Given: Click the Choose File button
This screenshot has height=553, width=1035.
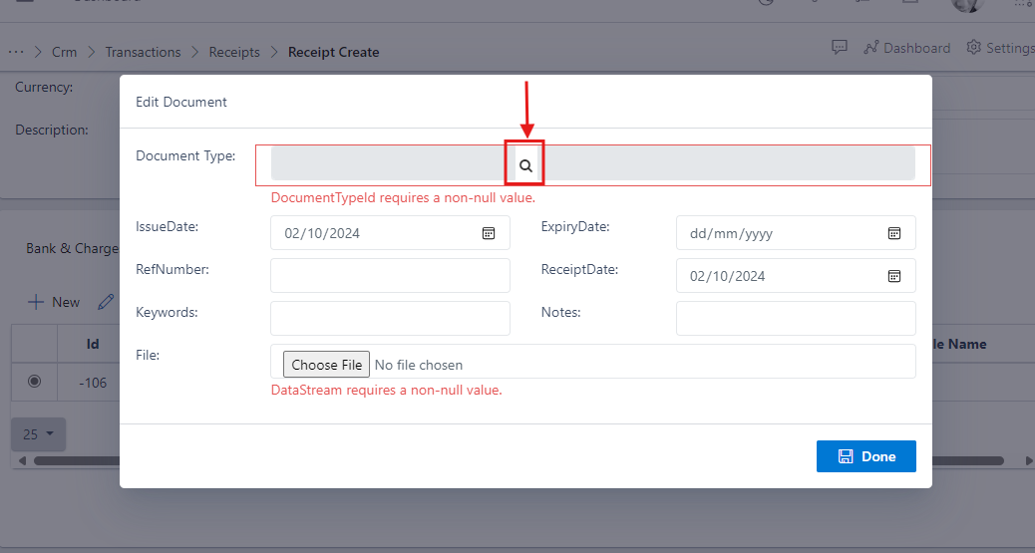Looking at the screenshot, I should (x=326, y=365).
